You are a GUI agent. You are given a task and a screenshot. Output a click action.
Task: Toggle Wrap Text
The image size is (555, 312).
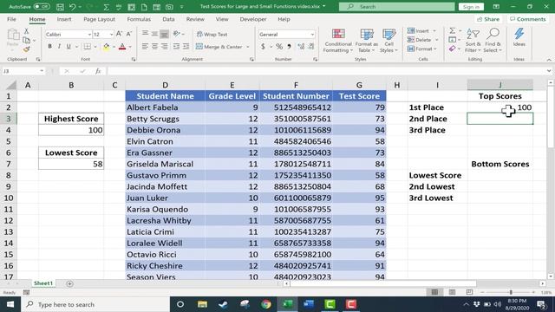pos(212,35)
